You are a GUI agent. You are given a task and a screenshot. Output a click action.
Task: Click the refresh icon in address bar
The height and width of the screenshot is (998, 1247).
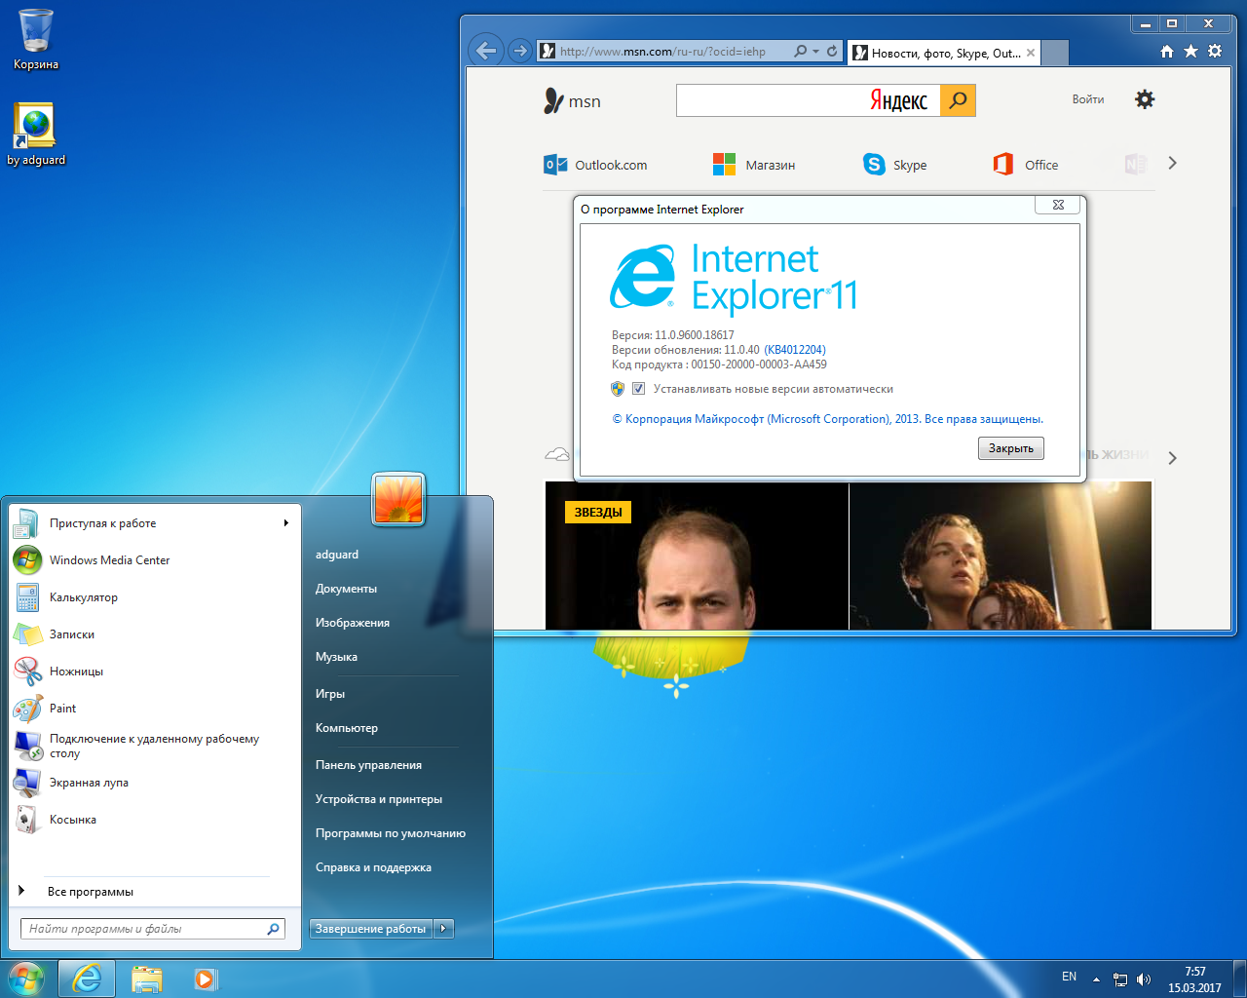tap(832, 52)
